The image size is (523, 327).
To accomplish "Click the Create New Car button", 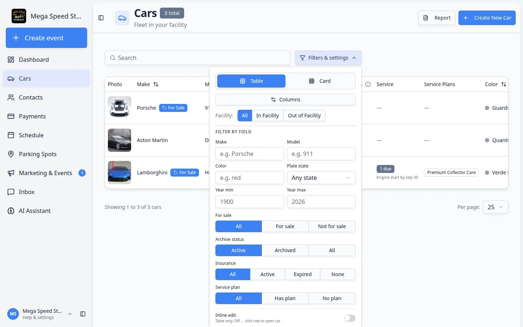I will point(487,18).
